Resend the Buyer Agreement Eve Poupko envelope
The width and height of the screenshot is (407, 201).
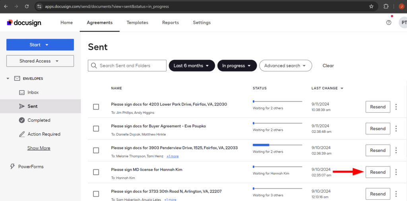click(378, 128)
